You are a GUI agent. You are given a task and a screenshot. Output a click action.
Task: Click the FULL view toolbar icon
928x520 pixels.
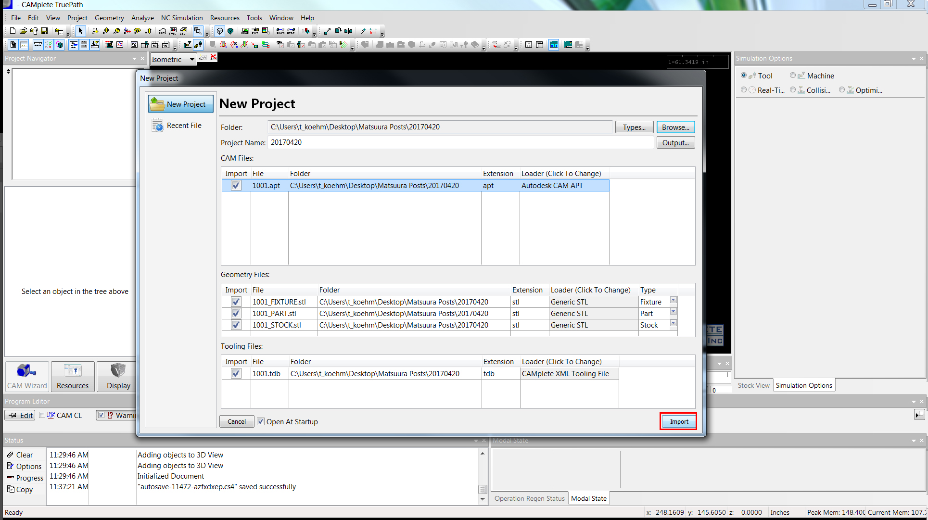(x=173, y=31)
